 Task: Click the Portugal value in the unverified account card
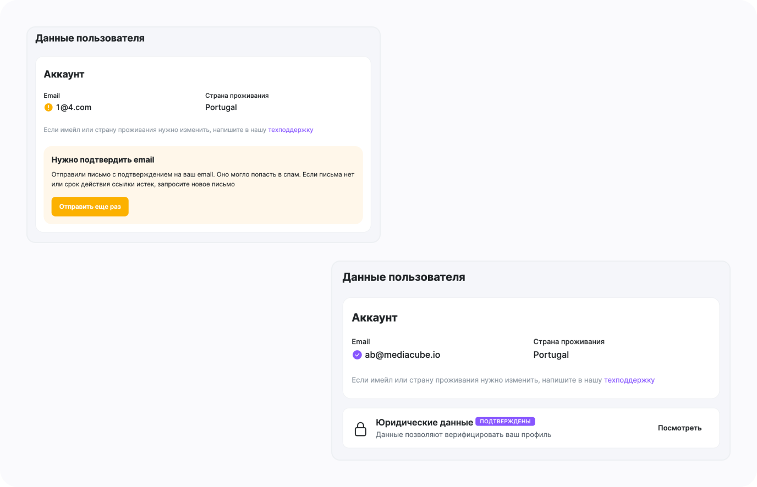(221, 107)
